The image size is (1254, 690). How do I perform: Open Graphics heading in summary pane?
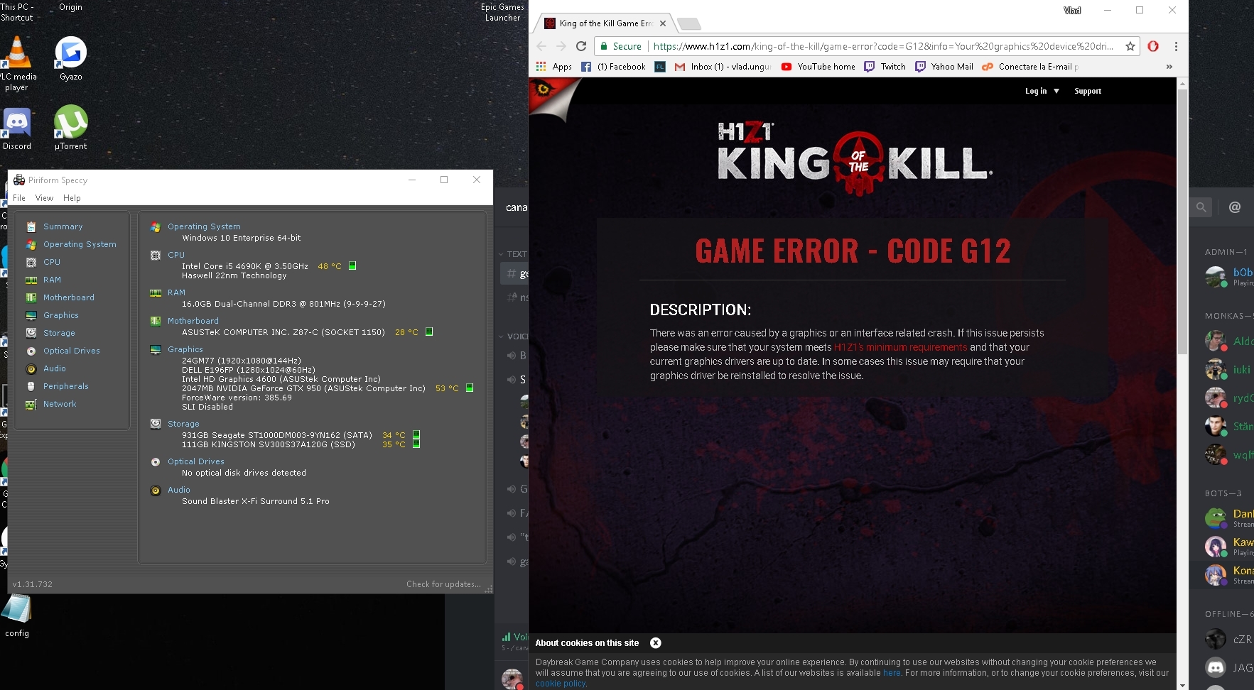pyautogui.click(x=185, y=349)
